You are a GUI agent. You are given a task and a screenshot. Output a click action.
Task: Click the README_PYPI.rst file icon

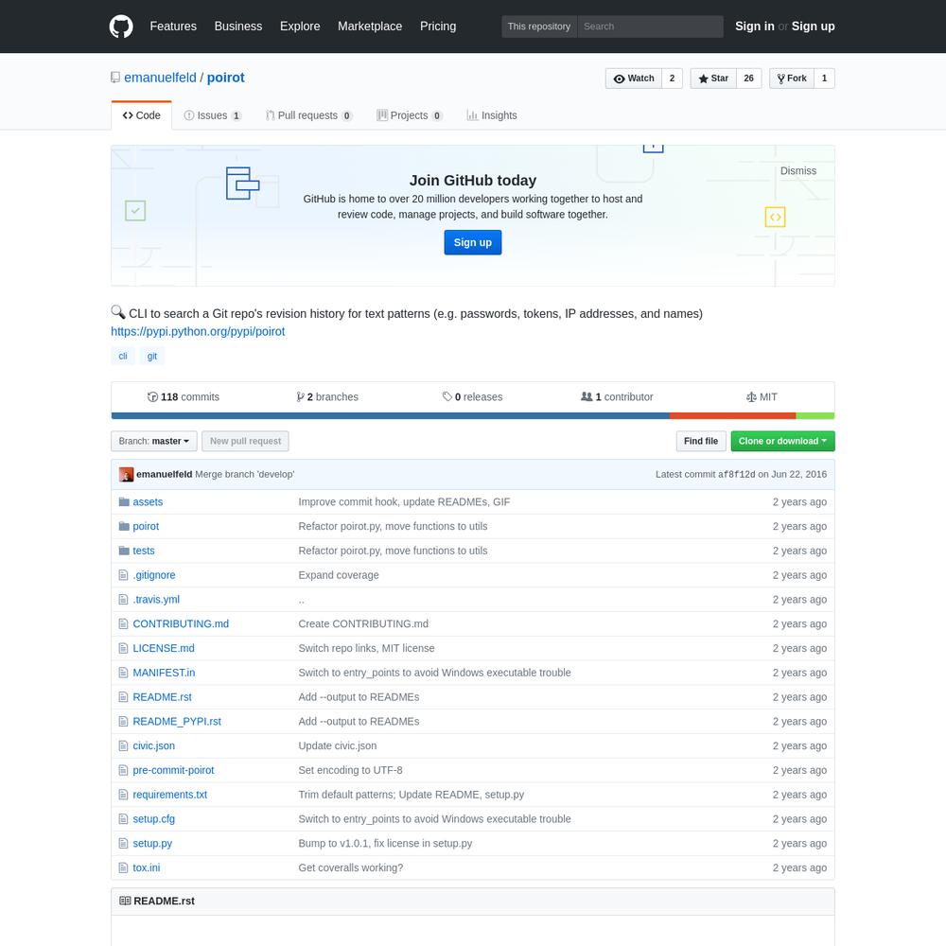124,722
